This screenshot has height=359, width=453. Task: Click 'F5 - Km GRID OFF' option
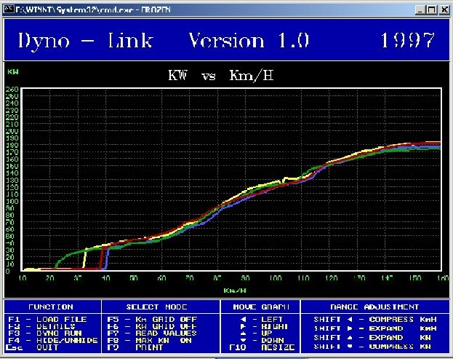tap(152, 320)
